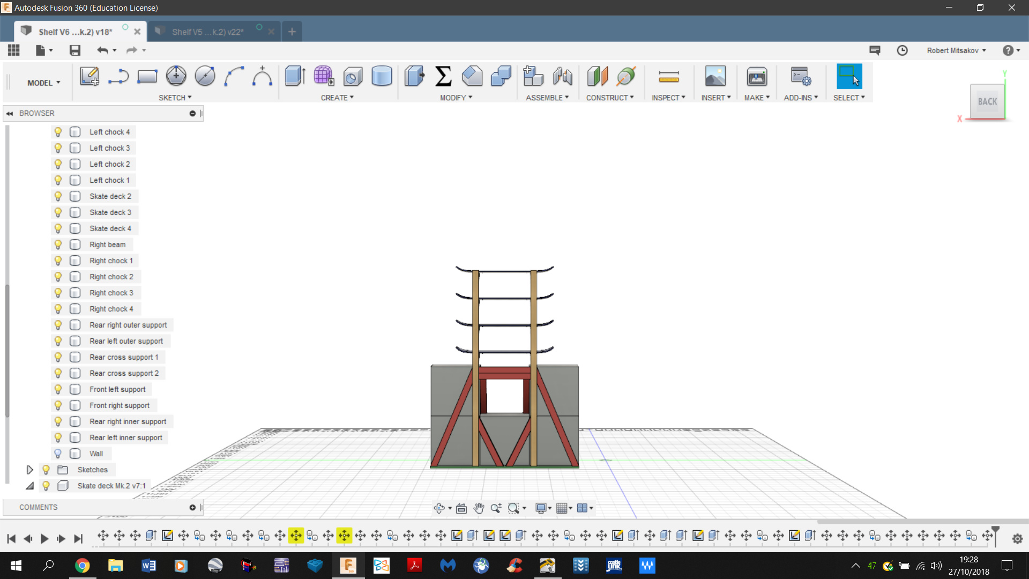Undo the last action
The width and height of the screenshot is (1029, 579).
pos(102,50)
